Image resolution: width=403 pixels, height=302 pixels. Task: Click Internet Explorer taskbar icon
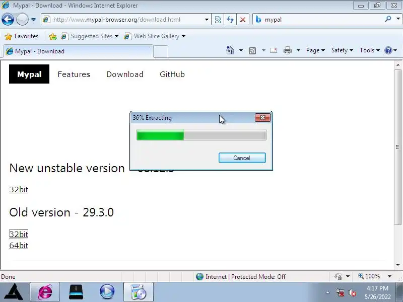45,292
